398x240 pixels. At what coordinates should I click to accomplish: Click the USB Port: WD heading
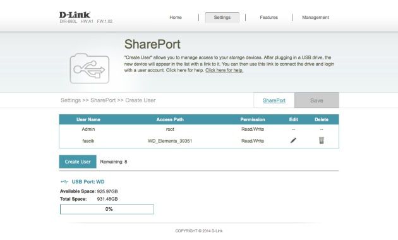pyautogui.click(x=88, y=182)
